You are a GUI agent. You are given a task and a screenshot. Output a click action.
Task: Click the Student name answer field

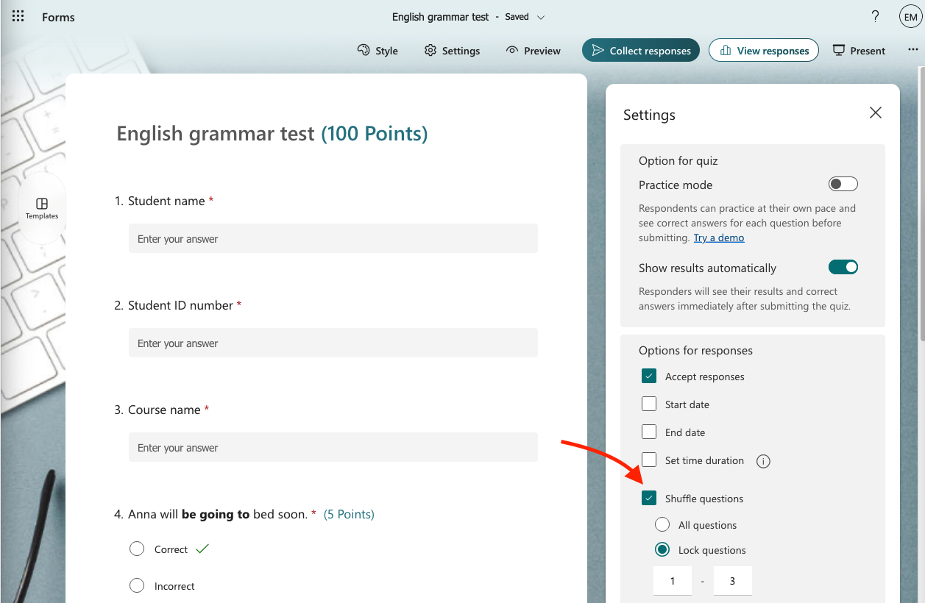click(333, 239)
